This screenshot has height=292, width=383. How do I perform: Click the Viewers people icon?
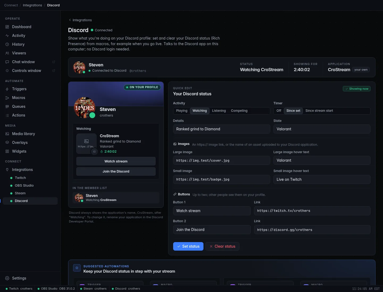click(x=7, y=53)
